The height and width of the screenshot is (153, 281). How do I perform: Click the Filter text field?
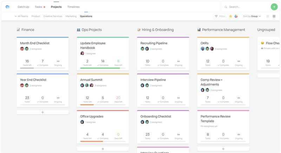(223, 16)
